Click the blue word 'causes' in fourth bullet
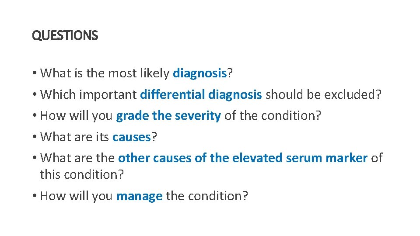The width and height of the screenshot is (420, 236). coord(131,137)
